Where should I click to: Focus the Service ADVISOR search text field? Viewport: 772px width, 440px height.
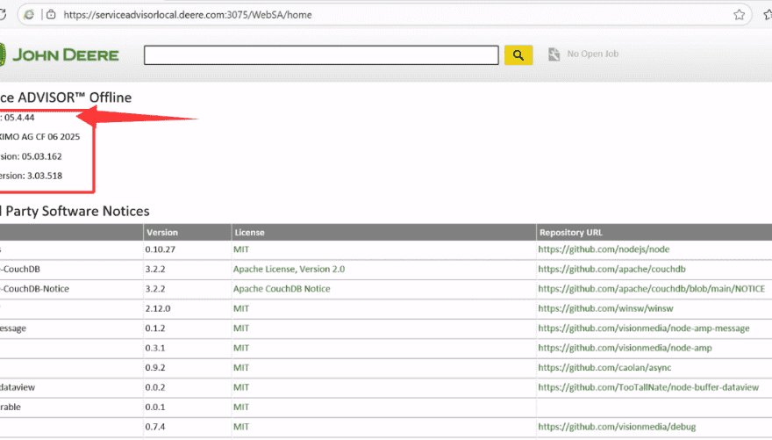coord(321,55)
